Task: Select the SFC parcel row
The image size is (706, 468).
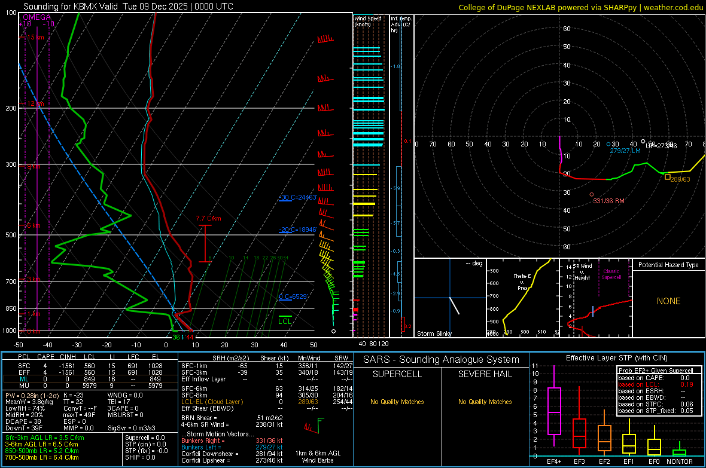Action: pos(90,366)
